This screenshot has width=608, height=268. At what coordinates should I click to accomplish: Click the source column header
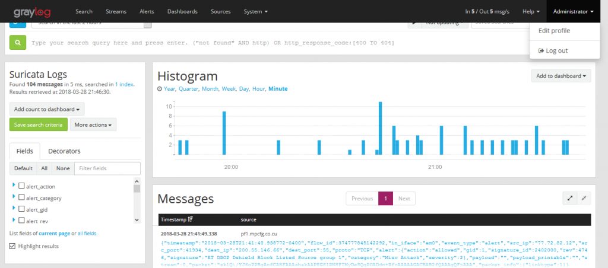click(x=249, y=219)
